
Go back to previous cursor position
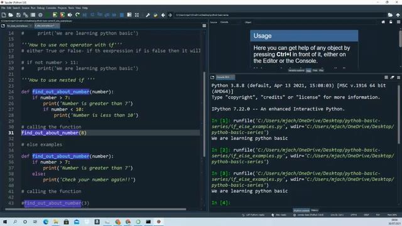pyautogui.click(x=163, y=15)
